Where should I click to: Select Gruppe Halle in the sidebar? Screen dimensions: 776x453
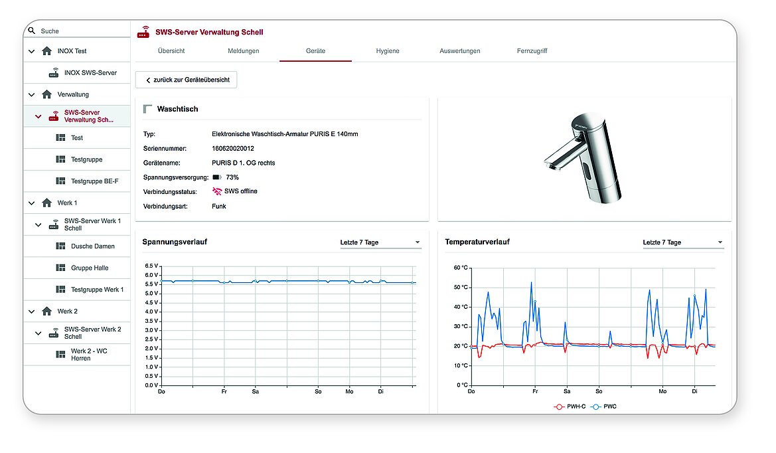pos(90,268)
